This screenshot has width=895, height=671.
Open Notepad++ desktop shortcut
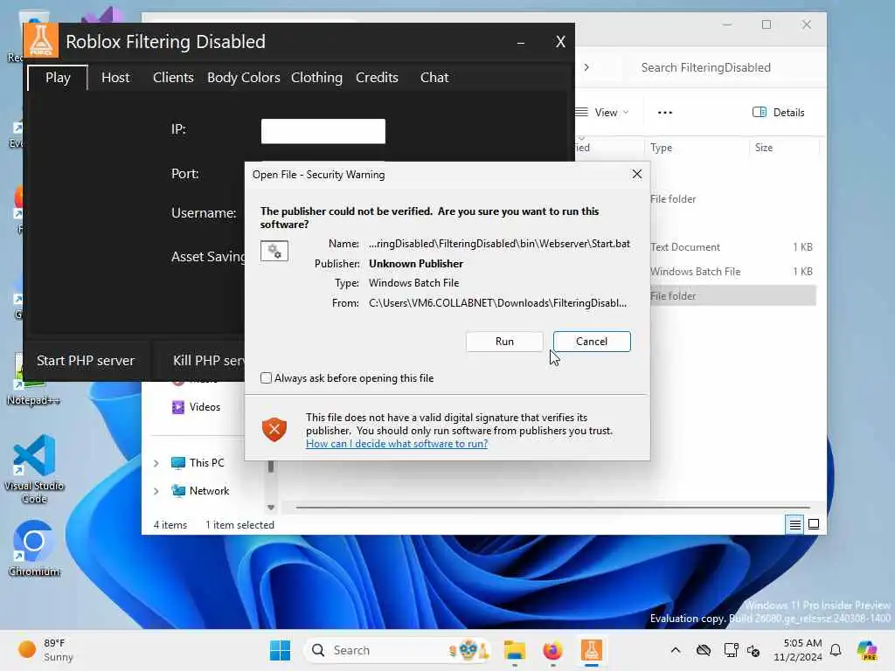pos(34,379)
